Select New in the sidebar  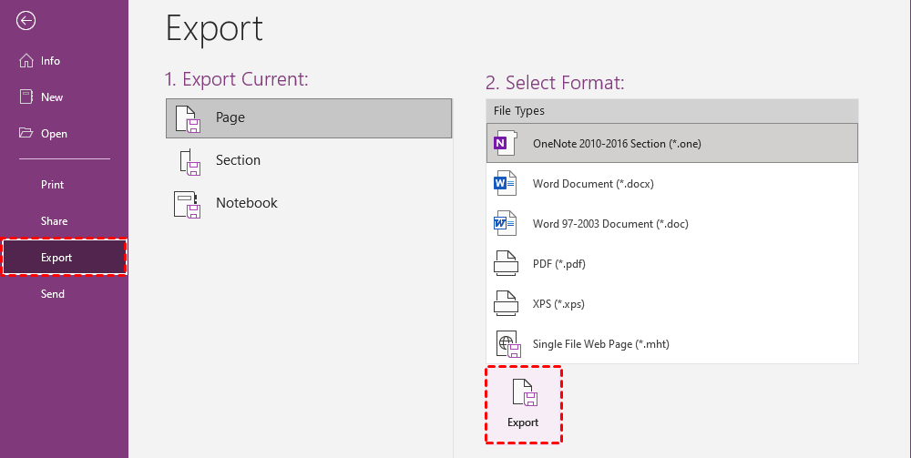coord(52,97)
